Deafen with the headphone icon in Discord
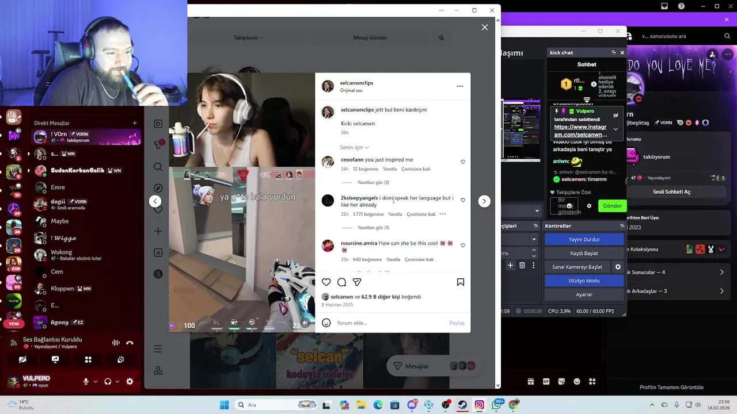The height and width of the screenshot is (414, 737). click(108, 381)
